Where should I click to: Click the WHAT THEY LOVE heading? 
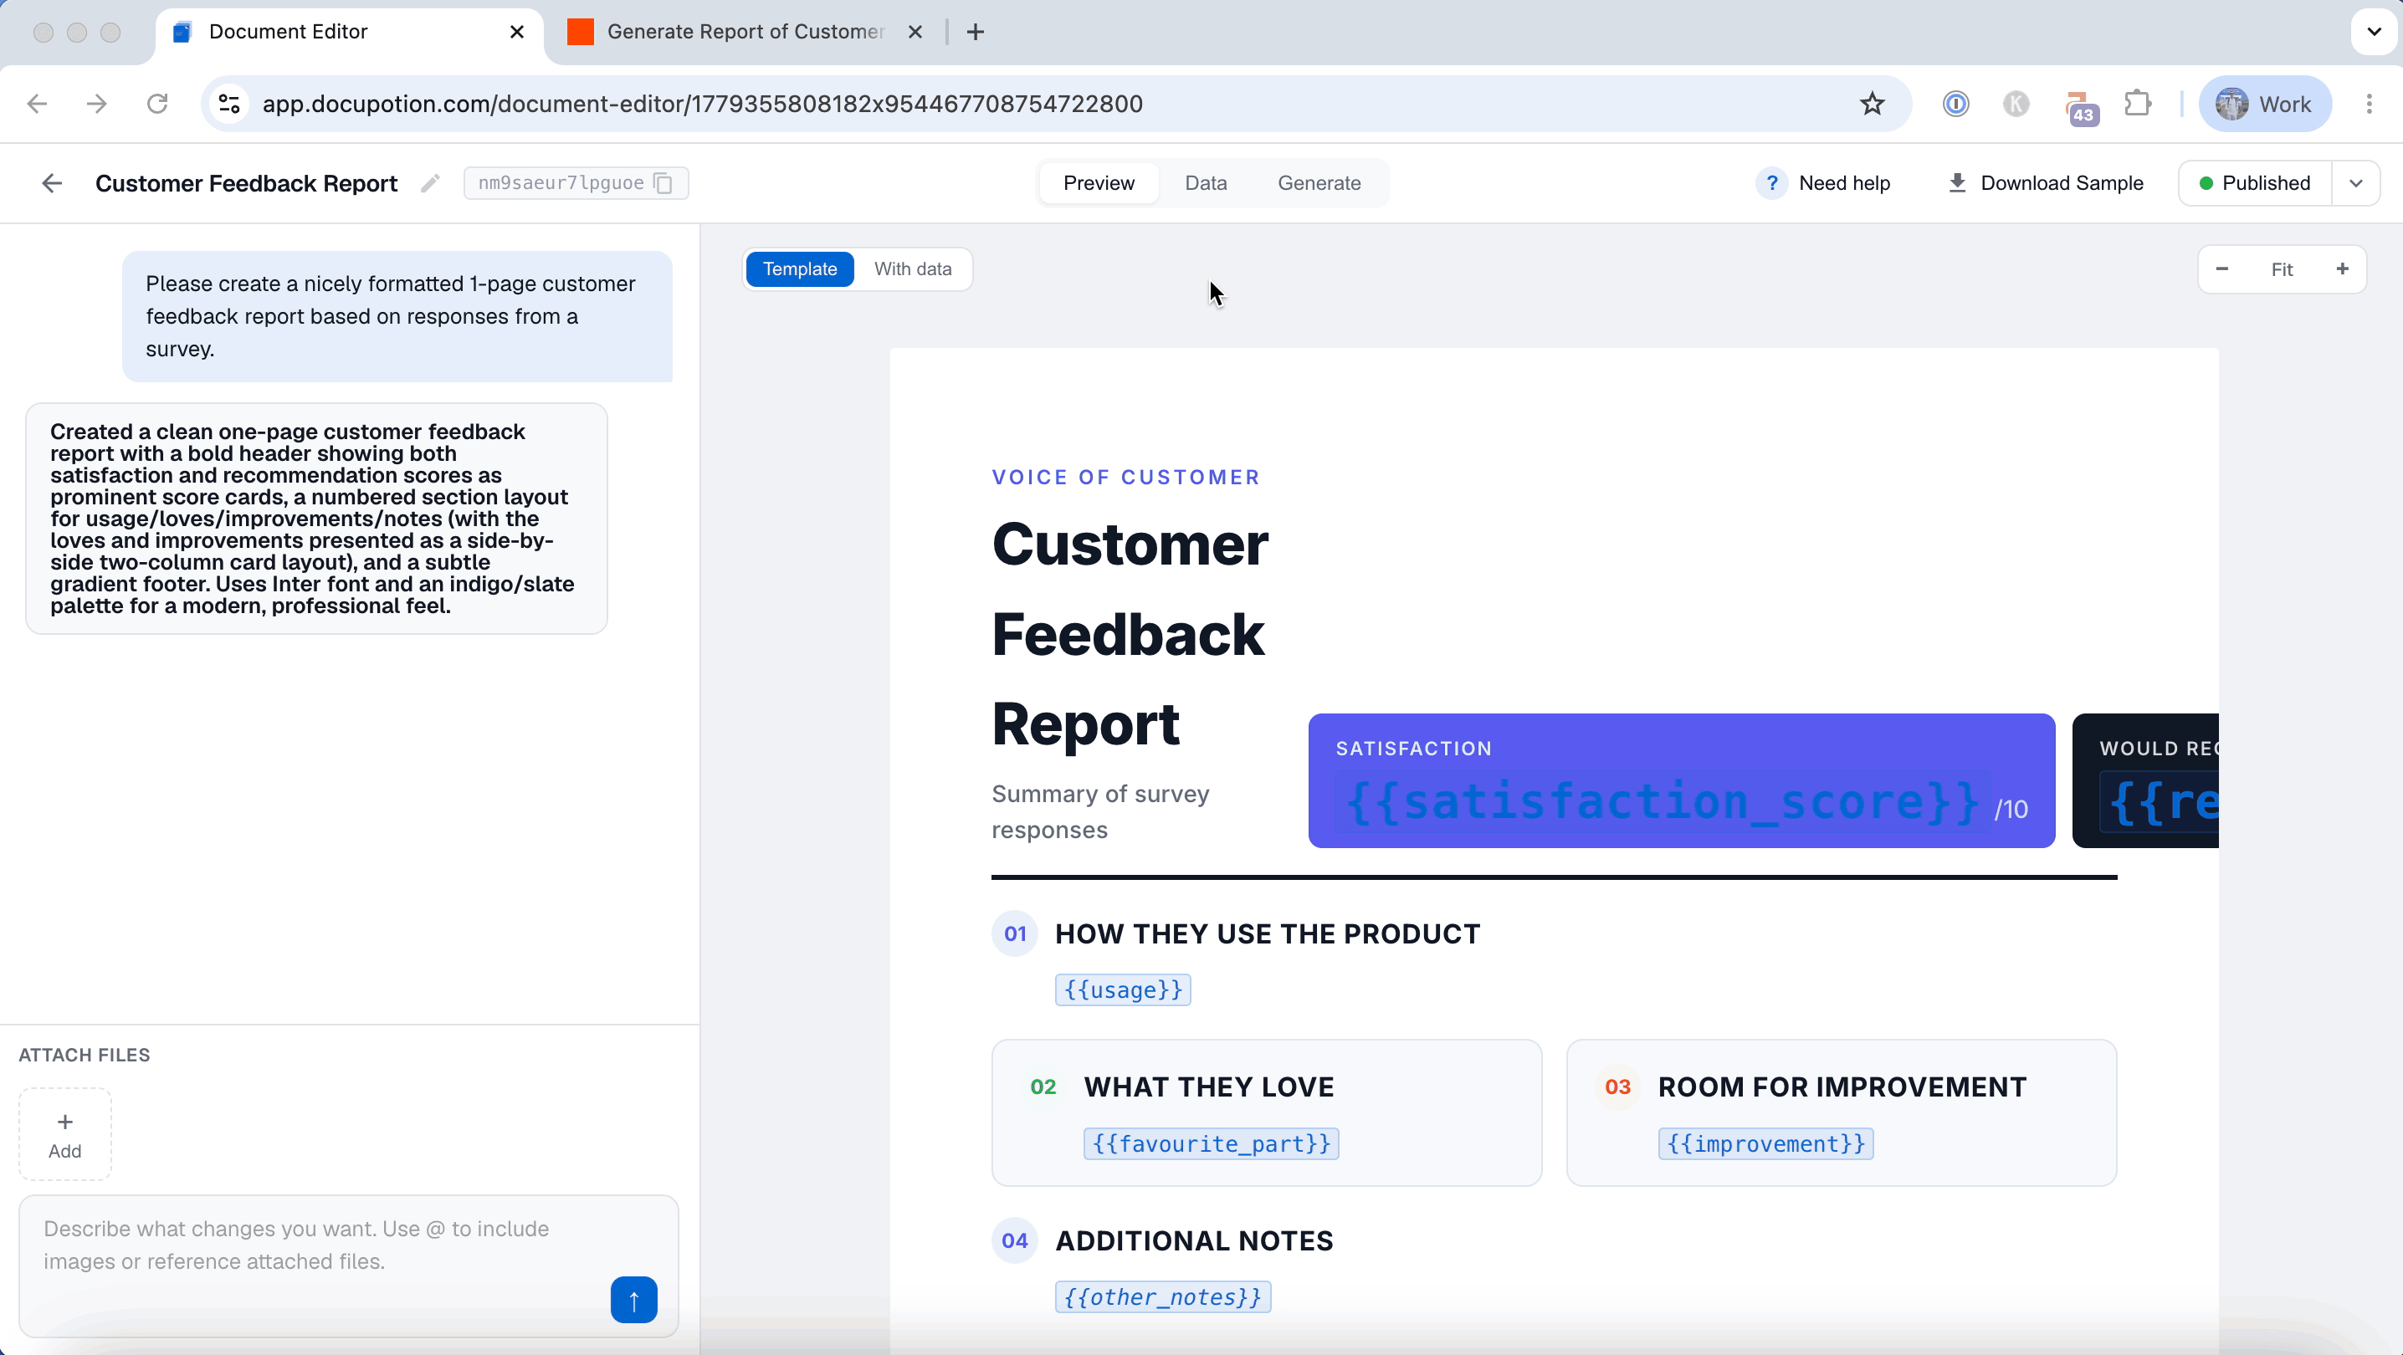tap(1208, 1087)
